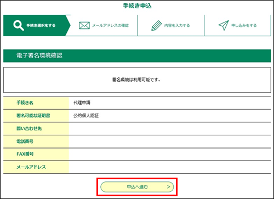Click the pencil input icon
The height and width of the screenshot is (199, 274).
click(157, 25)
